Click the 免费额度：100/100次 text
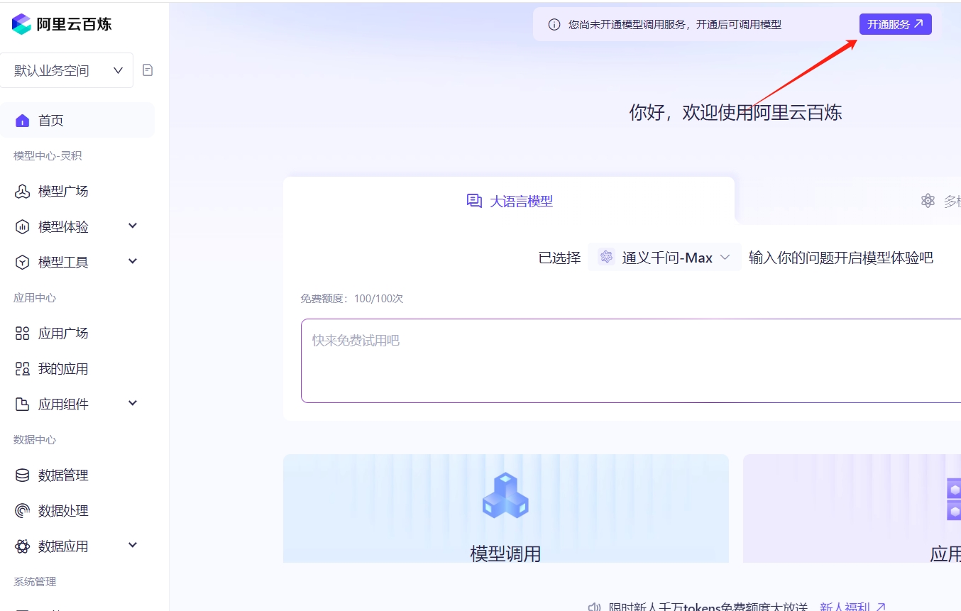Viewport: 961px width, 611px height. 352,299
